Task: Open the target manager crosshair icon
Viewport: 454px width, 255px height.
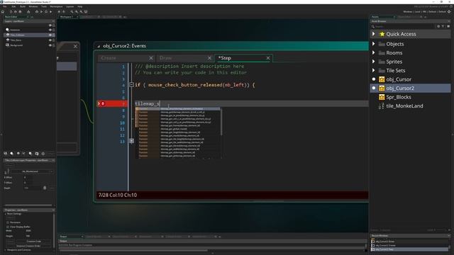Action: tap(449, 11)
